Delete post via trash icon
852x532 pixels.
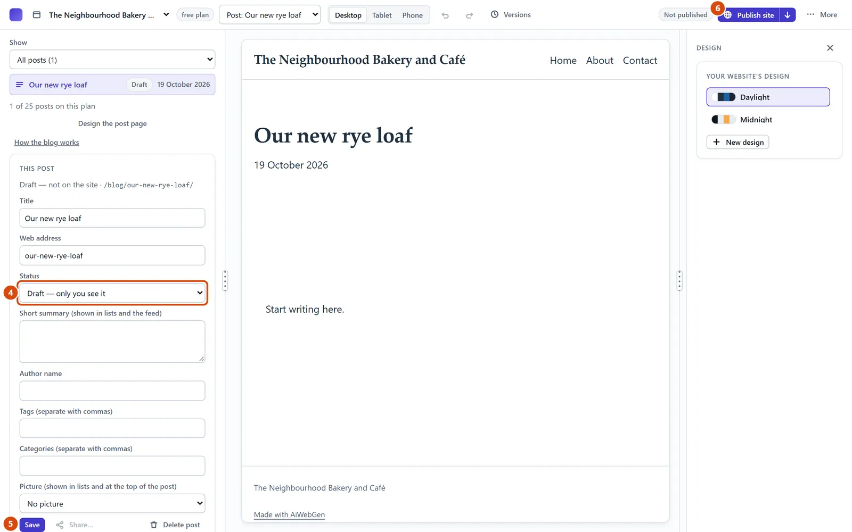click(175, 525)
